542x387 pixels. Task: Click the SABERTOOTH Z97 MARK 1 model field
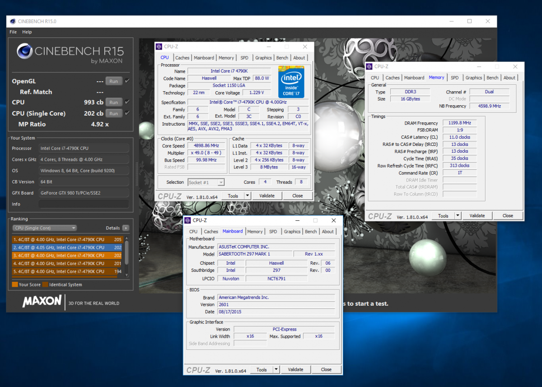point(255,254)
